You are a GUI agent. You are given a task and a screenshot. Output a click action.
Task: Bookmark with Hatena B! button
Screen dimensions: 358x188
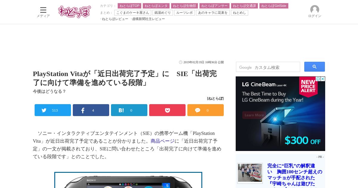coord(129,110)
